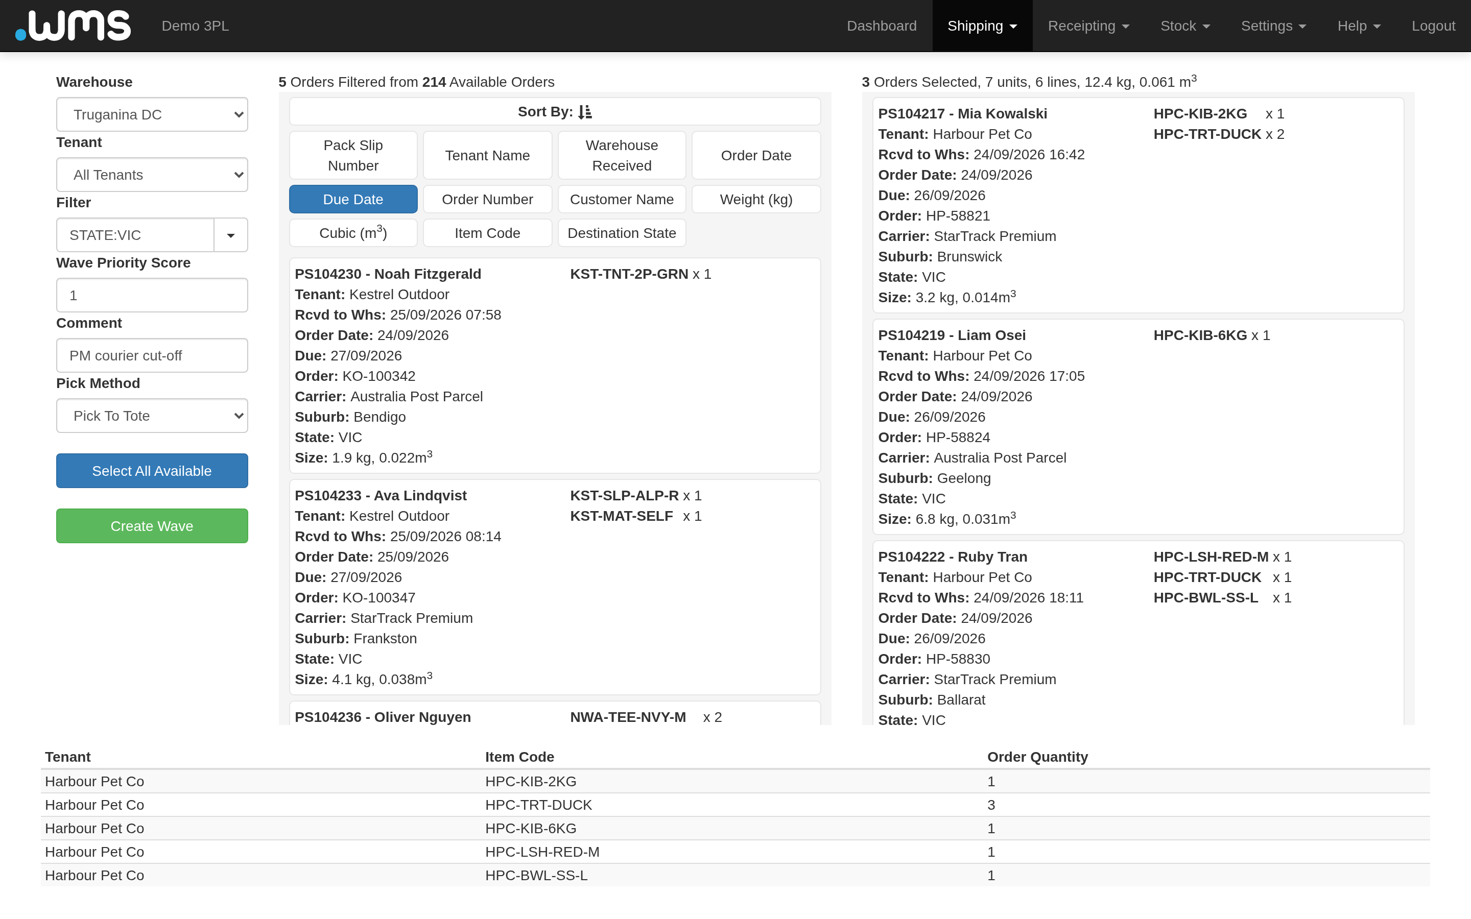Expand the Filter caret dropdown button
The image size is (1471, 919).
click(x=231, y=235)
